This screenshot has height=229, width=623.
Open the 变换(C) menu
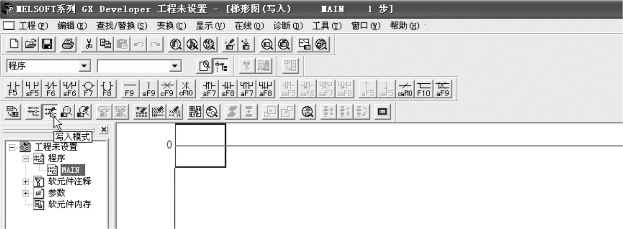[171, 26]
